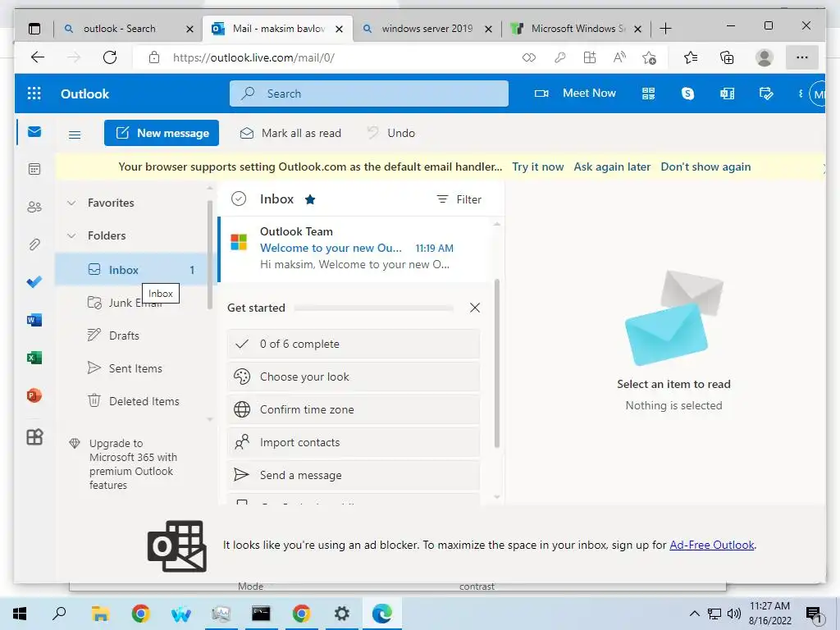
Task: Click Send a message task
Action: click(353, 475)
